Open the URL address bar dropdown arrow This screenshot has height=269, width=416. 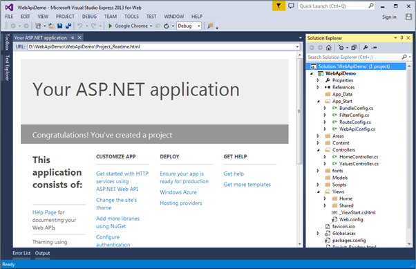[297, 47]
